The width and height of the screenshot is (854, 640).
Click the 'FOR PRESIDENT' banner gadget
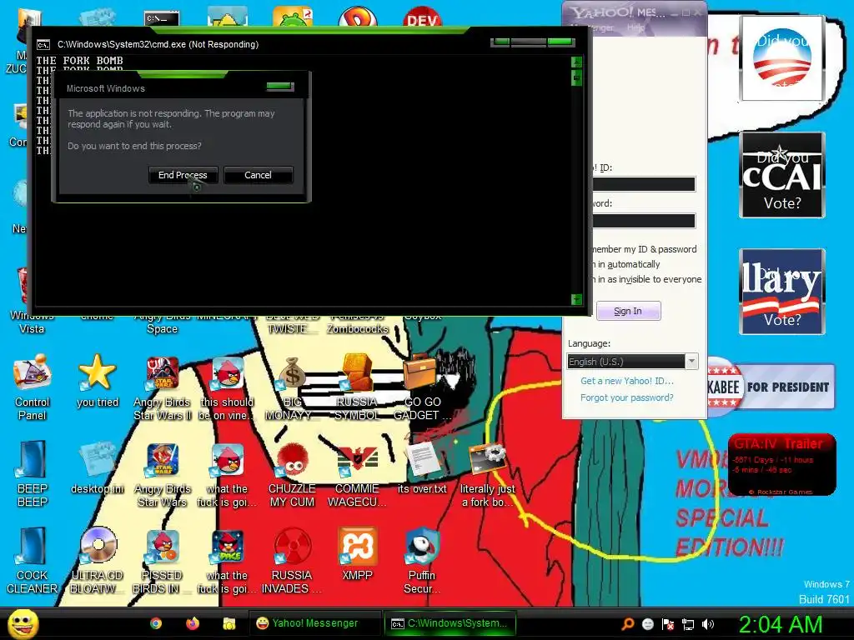coord(771,387)
